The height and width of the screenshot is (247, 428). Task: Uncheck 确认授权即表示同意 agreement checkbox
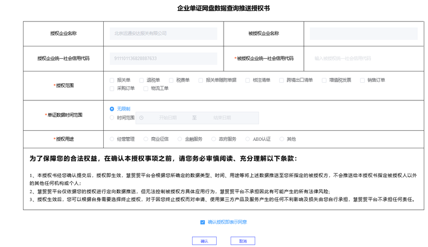(202, 222)
